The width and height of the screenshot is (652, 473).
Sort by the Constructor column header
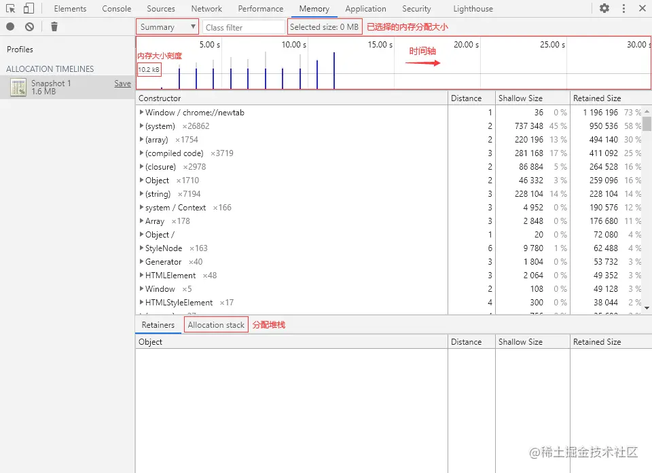pyautogui.click(x=291, y=98)
